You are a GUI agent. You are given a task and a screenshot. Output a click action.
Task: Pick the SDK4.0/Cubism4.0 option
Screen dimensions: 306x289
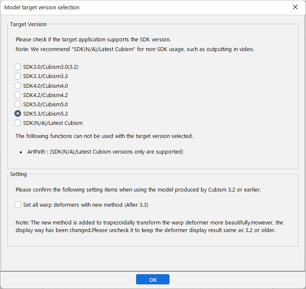tap(18, 86)
